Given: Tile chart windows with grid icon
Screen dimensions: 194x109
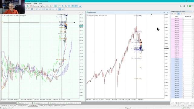Looking at the screenshot, I should tap(69, 6).
